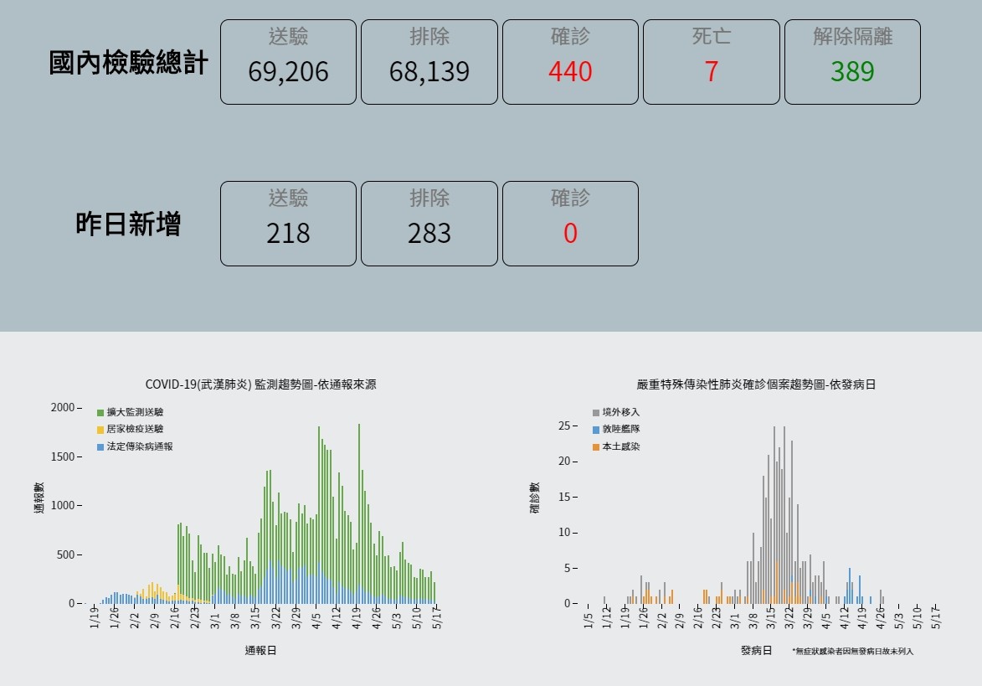Click the 排除 total statistics card
Screen dimensions: 982x686
pos(429,61)
